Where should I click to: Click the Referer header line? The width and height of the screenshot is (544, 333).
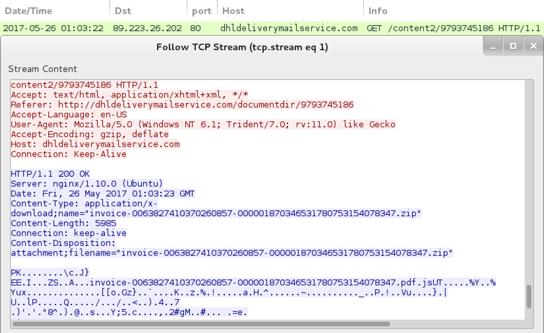coord(182,105)
